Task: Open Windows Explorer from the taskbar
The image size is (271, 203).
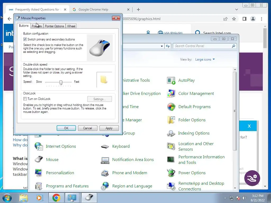Action: click(23, 198)
